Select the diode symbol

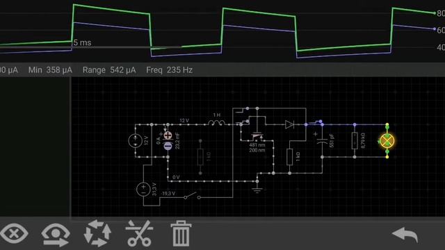289,124
